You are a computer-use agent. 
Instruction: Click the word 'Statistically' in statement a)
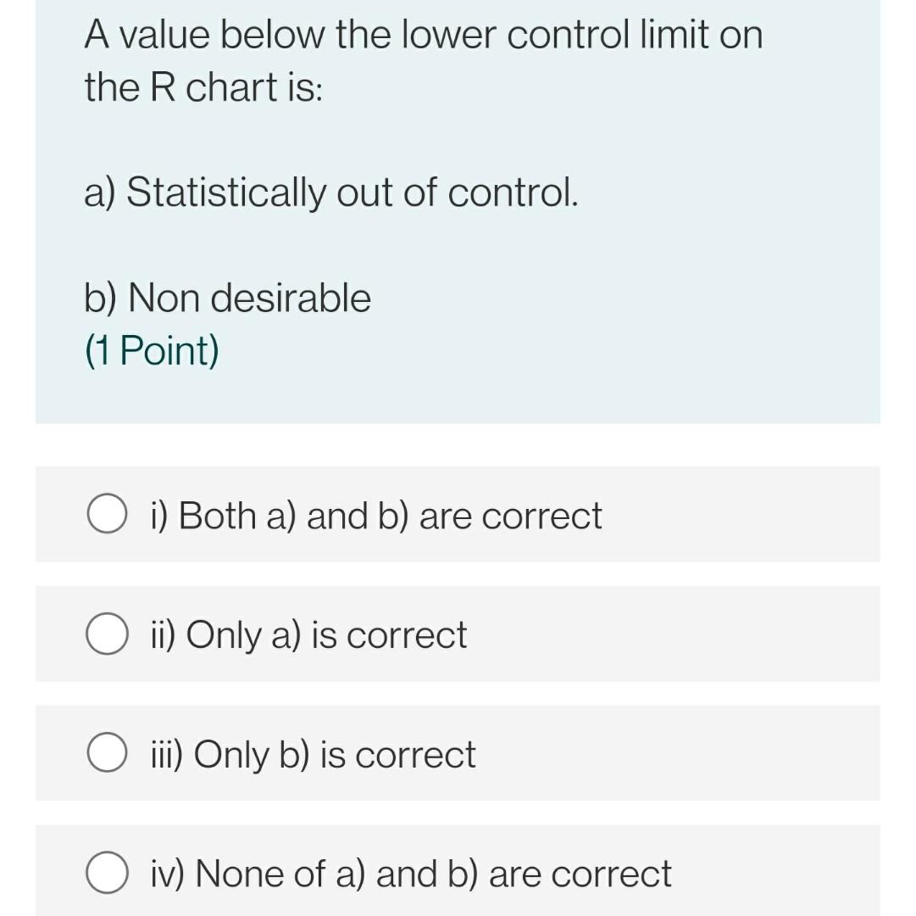point(226,193)
